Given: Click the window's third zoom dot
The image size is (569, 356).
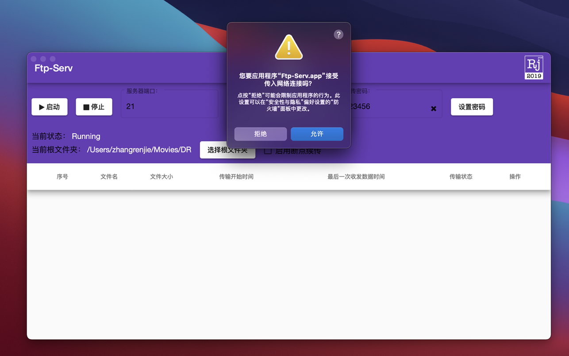Looking at the screenshot, I should click(53, 58).
